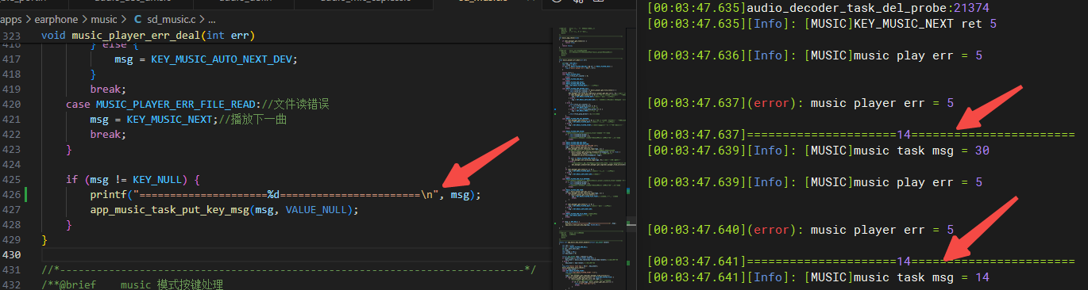The height and width of the screenshot is (290, 1088).
Task: Click the 'int err' parameter in header
Action: pyautogui.click(x=228, y=36)
